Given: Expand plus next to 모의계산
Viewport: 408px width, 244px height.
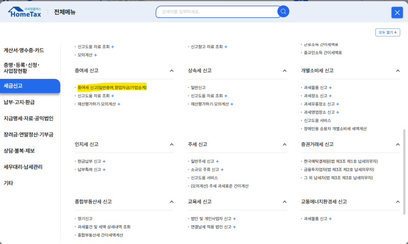Looking at the screenshot, I should click(95, 55).
